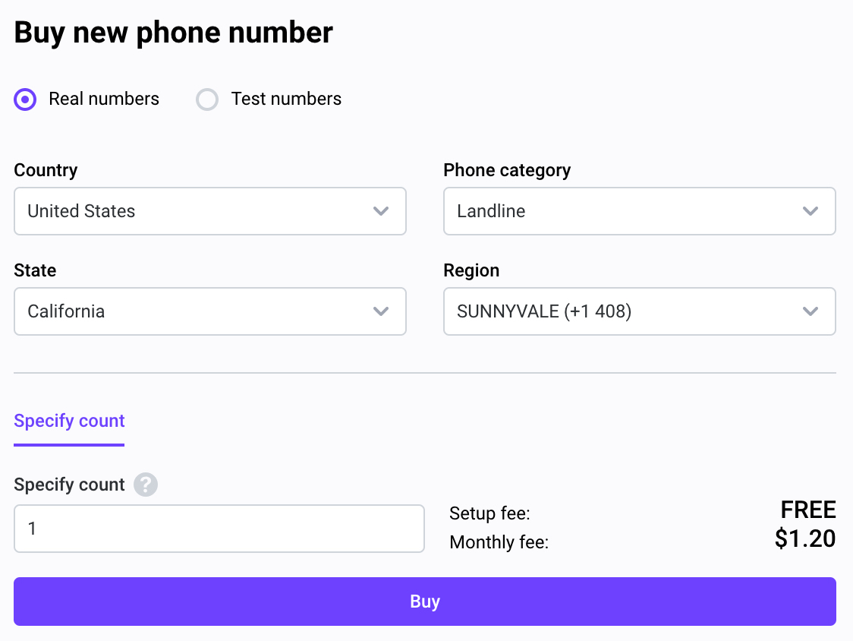
Task: Click the Monthly fee $1.20 amount
Action: pyautogui.click(x=805, y=538)
